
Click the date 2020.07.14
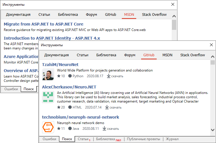[93, 107]
